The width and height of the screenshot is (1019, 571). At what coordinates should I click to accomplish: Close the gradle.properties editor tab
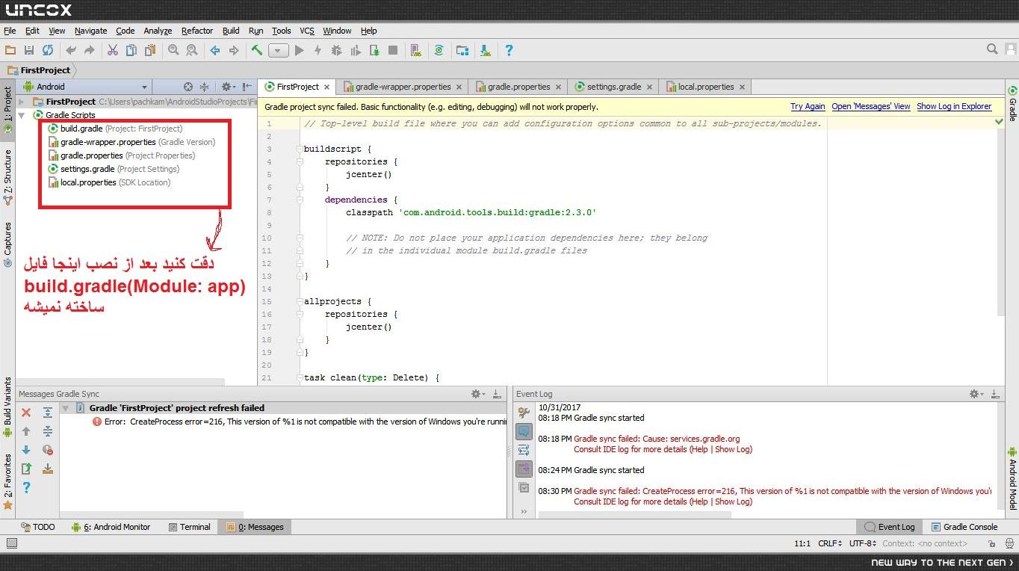tap(558, 87)
